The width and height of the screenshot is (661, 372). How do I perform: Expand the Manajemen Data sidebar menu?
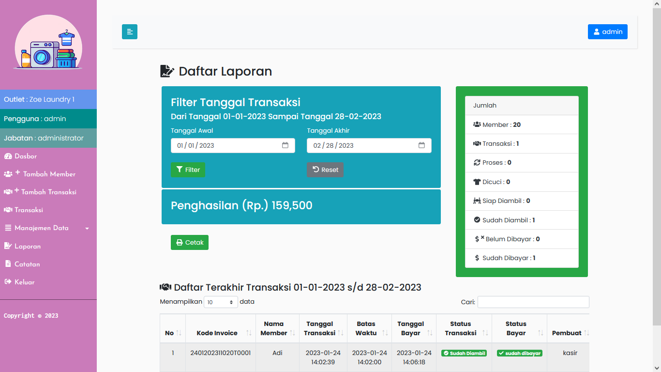(48, 228)
